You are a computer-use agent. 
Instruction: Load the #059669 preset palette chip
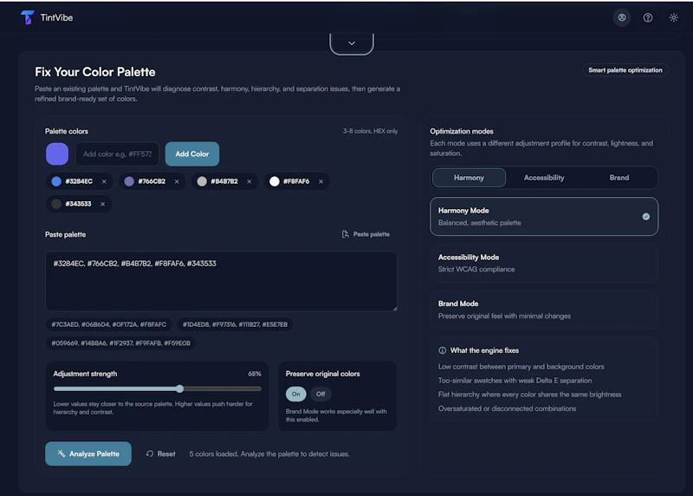click(120, 343)
